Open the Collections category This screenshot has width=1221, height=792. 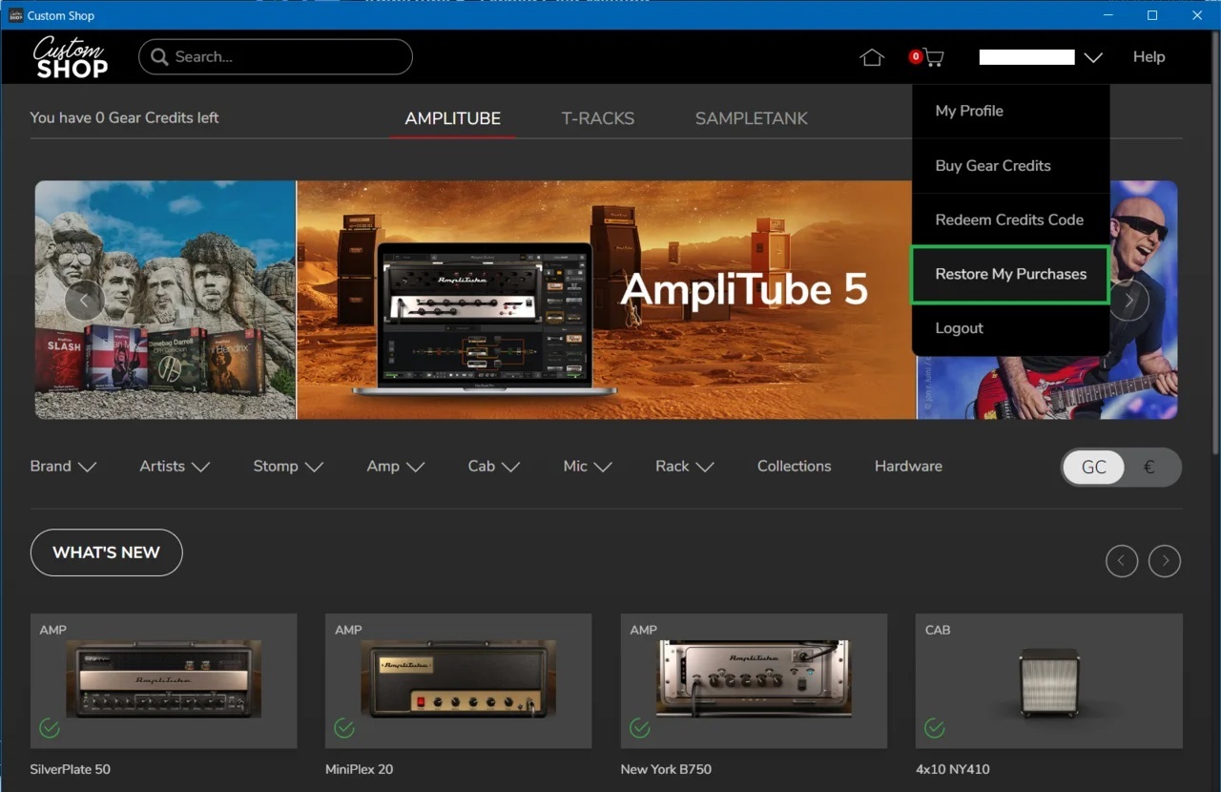click(x=794, y=467)
